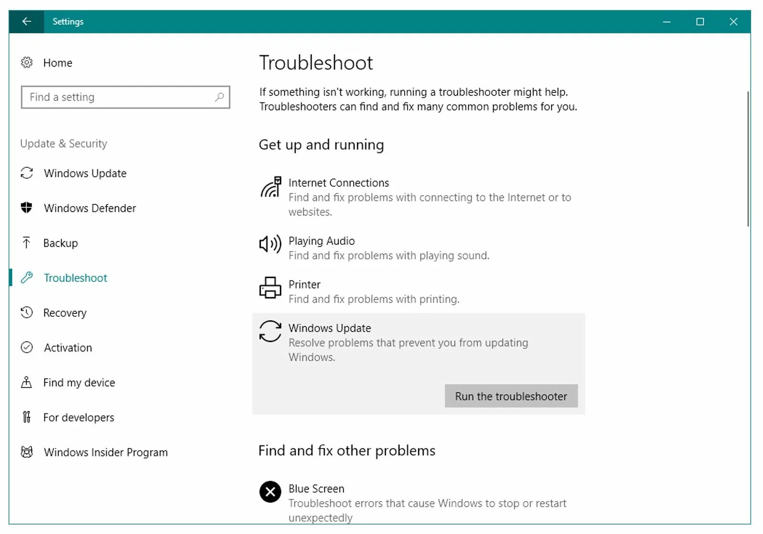Run the troubleshooter for Windows Update
The width and height of the screenshot is (763, 534).
pos(511,396)
